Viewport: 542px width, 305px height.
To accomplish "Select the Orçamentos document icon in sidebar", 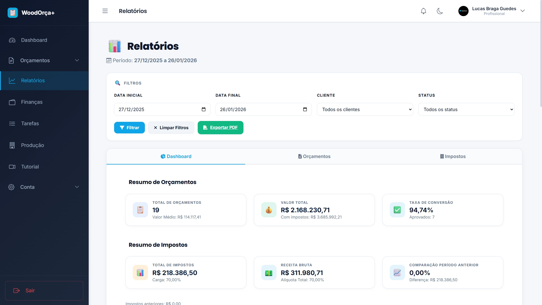I will pyautogui.click(x=11, y=60).
